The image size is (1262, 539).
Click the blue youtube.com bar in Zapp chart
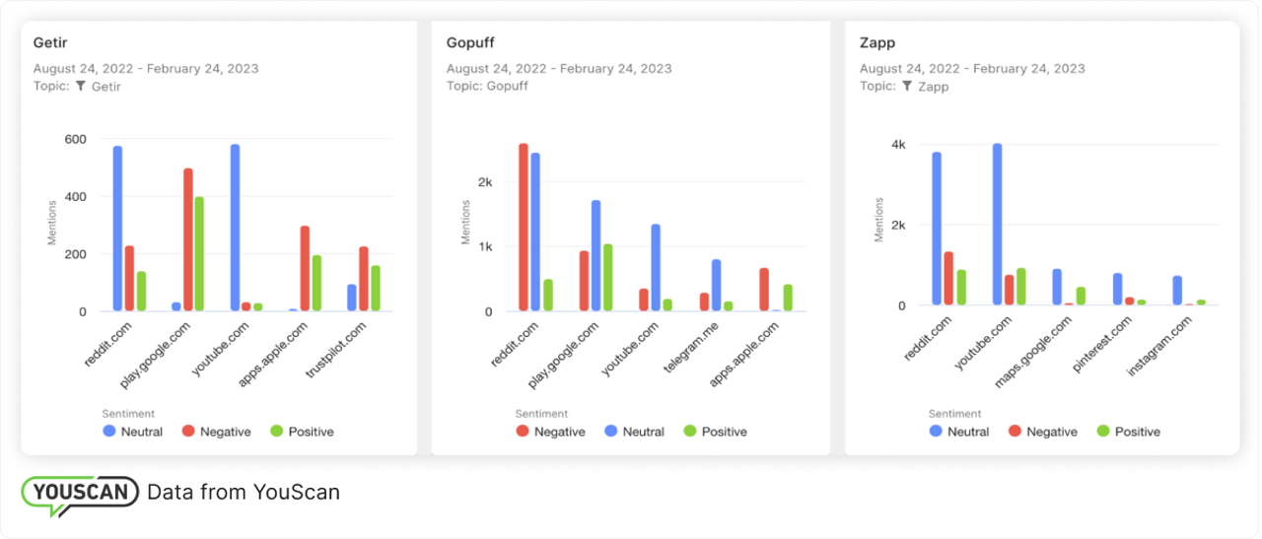(x=998, y=225)
